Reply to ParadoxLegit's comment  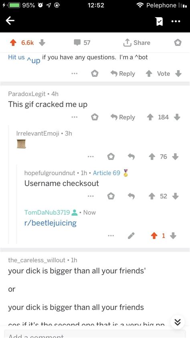click(123, 117)
